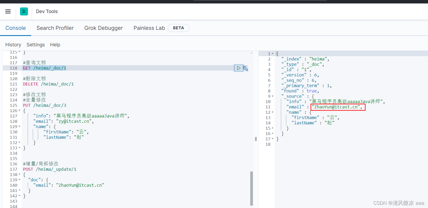Image resolution: width=428 pixels, height=208 pixels.
Task: Collapse the name object at line 129
Action: 19,127
